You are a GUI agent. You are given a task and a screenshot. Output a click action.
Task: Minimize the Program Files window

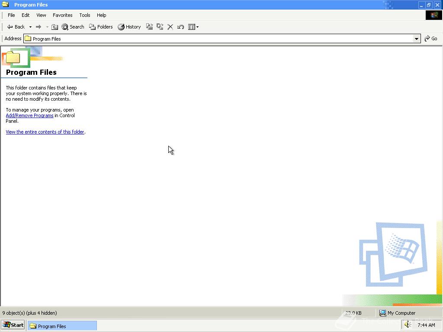tap(421, 5)
